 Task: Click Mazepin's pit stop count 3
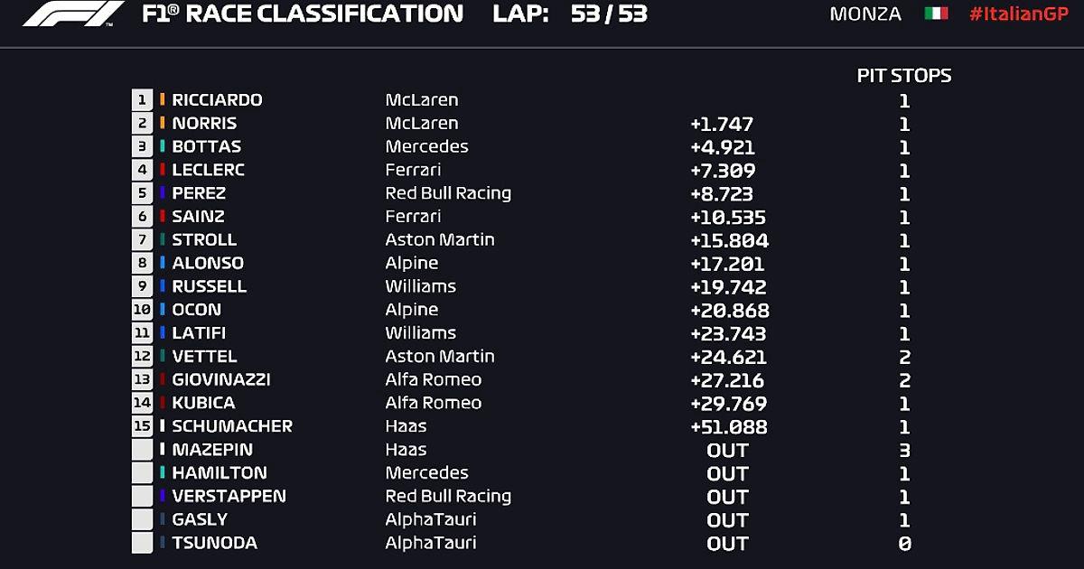pos(904,450)
